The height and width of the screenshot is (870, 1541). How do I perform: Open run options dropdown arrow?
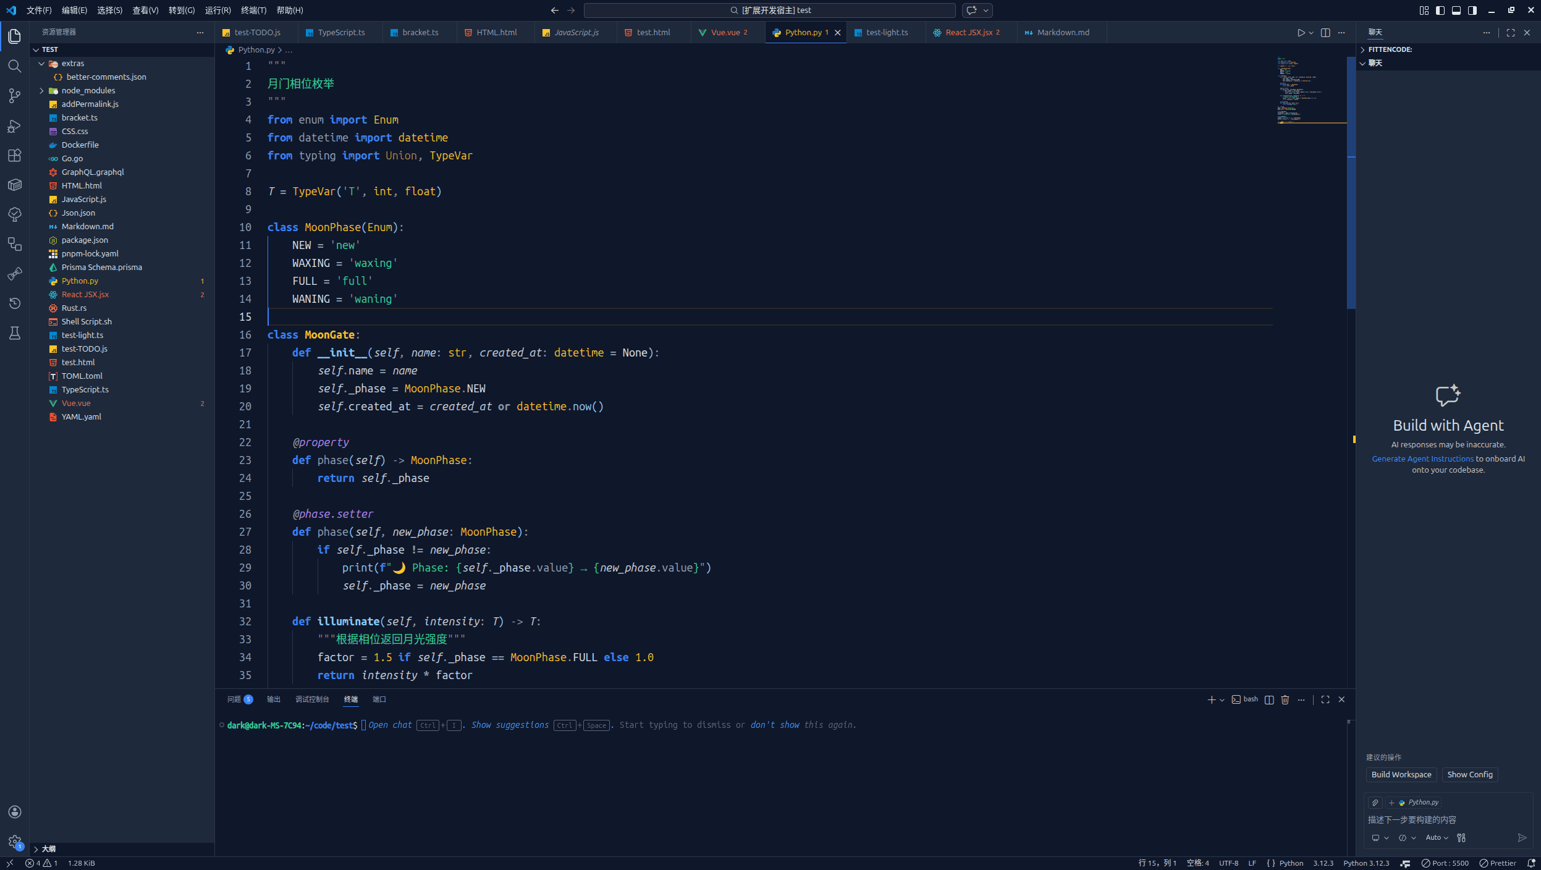[x=1311, y=33]
